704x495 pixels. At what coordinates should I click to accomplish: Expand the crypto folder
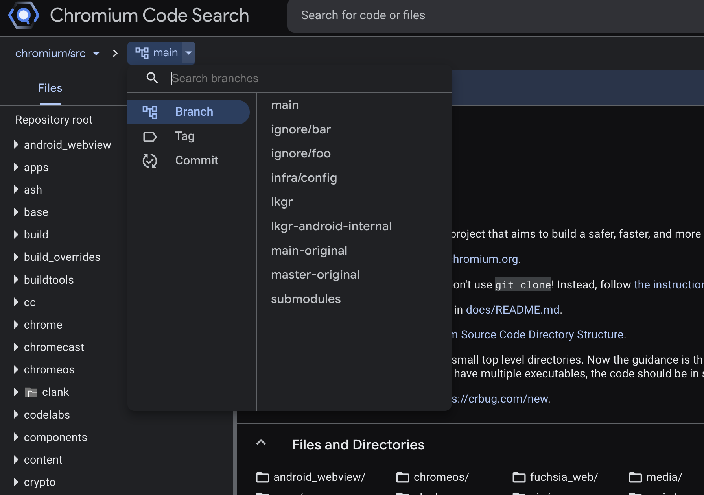point(16,482)
